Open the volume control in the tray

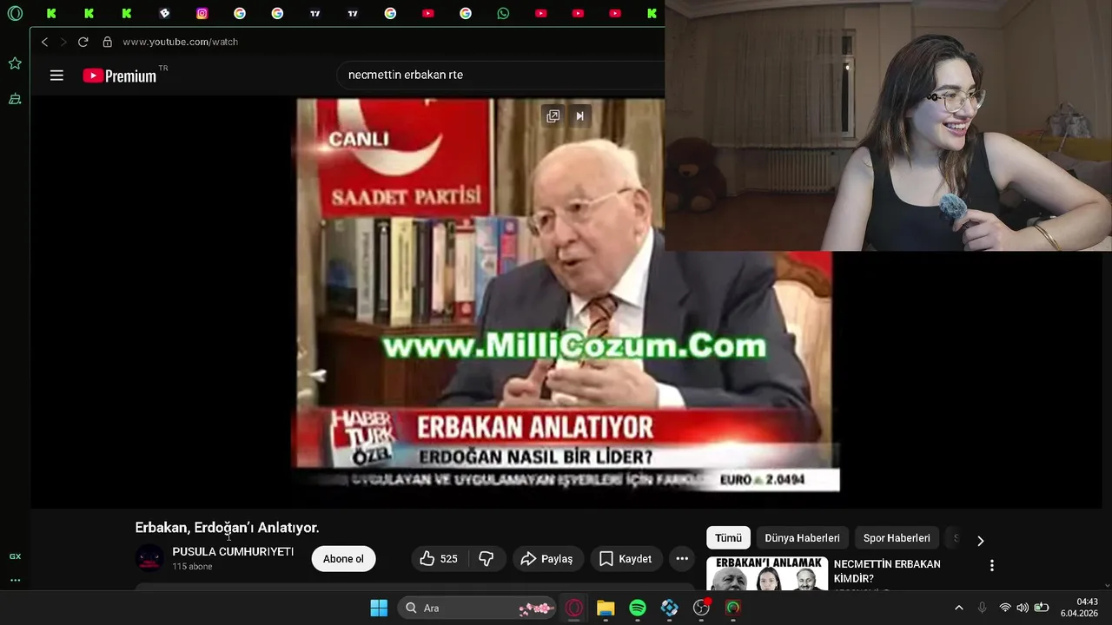tap(1023, 608)
